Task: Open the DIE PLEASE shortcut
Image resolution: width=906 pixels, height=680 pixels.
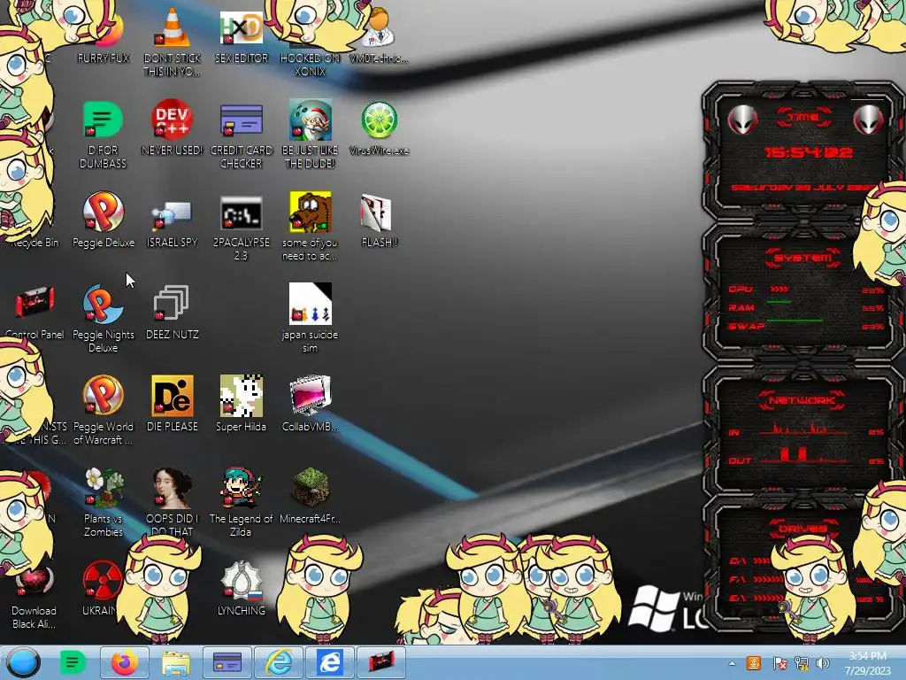Action: point(173,396)
